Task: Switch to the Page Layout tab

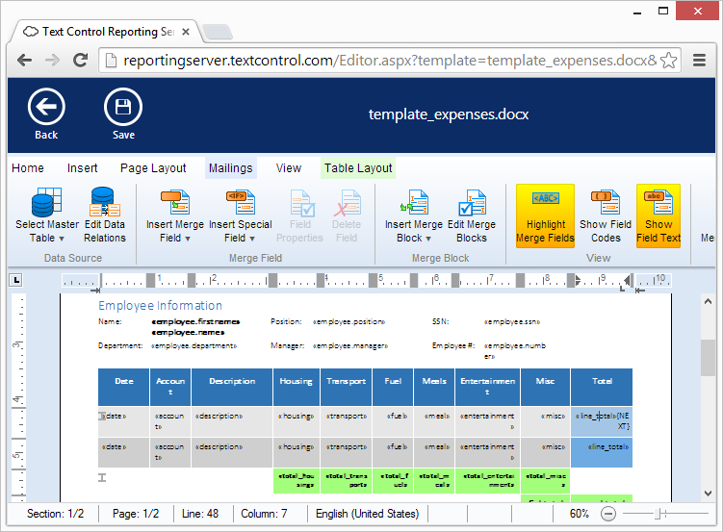Action: click(153, 168)
